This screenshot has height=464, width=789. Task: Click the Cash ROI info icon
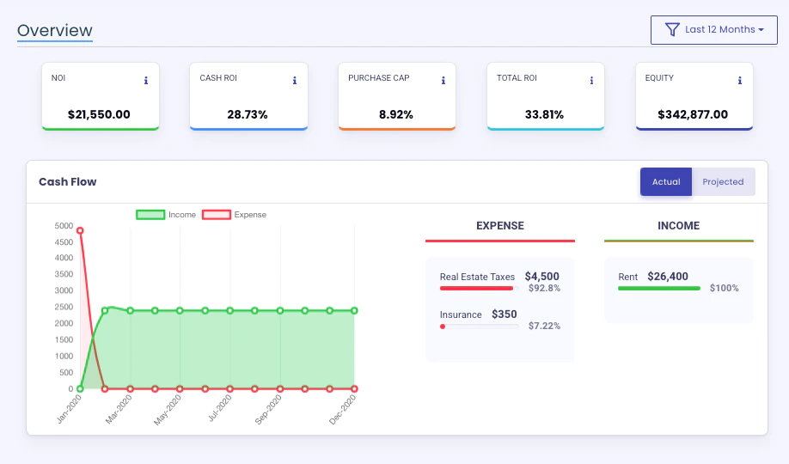point(294,81)
